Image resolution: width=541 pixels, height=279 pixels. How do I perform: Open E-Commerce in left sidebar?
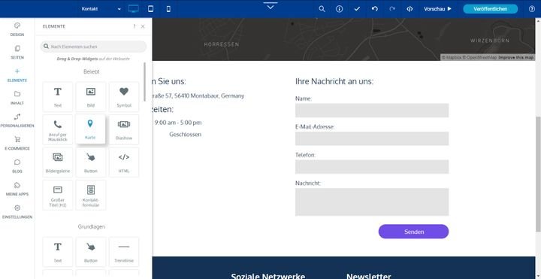[17, 144]
